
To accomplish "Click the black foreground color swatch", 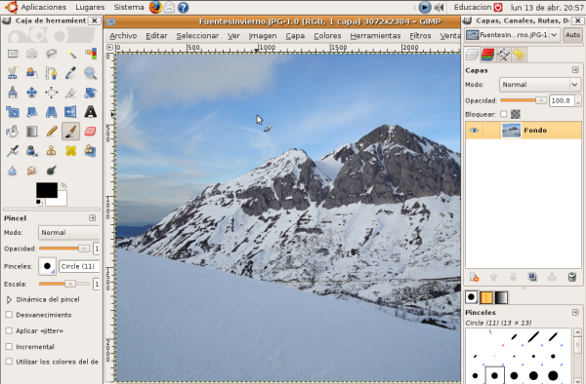I will click(47, 190).
